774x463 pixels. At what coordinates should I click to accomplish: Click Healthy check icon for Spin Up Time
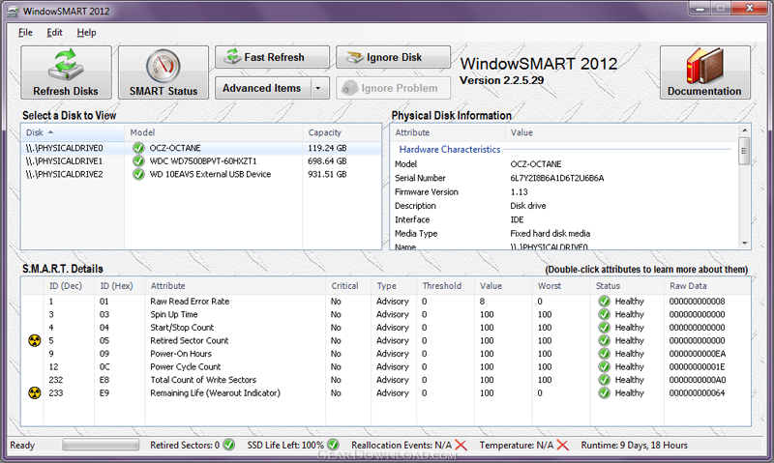tap(604, 314)
